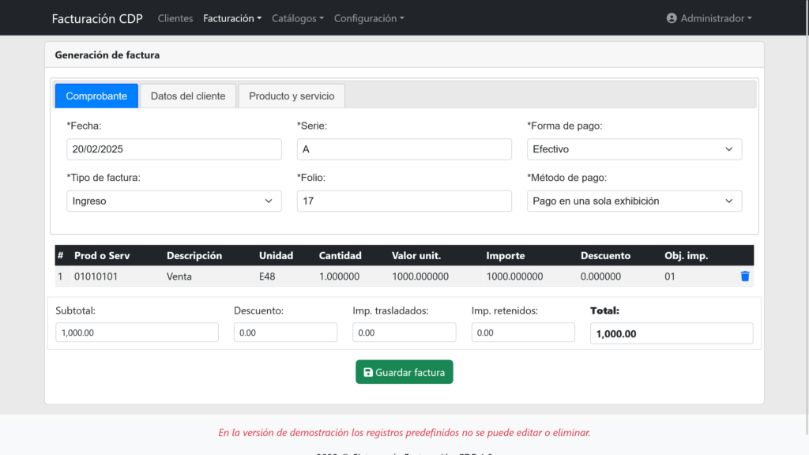This screenshot has height=455, width=809.
Task: Delete the Venta row with trash icon
Action: point(744,276)
